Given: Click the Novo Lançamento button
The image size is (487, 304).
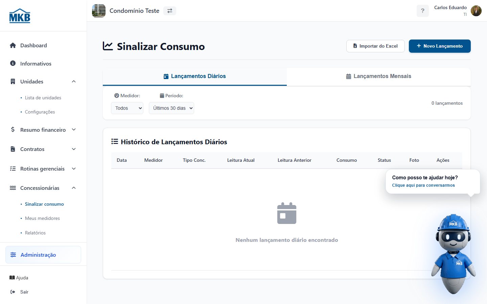Looking at the screenshot, I should [440, 46].
